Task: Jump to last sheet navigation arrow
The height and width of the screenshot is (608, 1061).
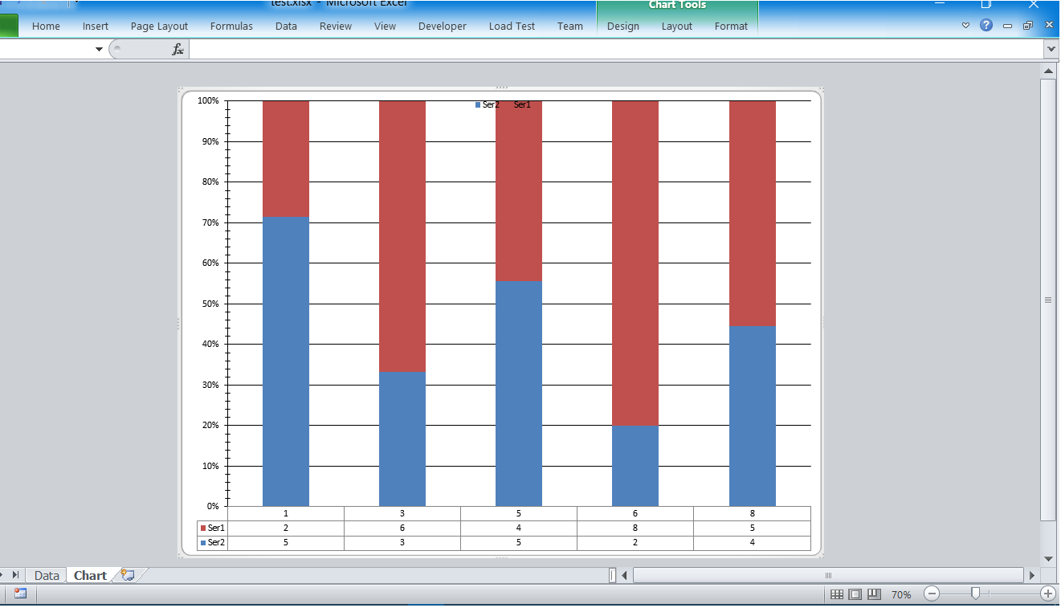Action: point(15,575)
